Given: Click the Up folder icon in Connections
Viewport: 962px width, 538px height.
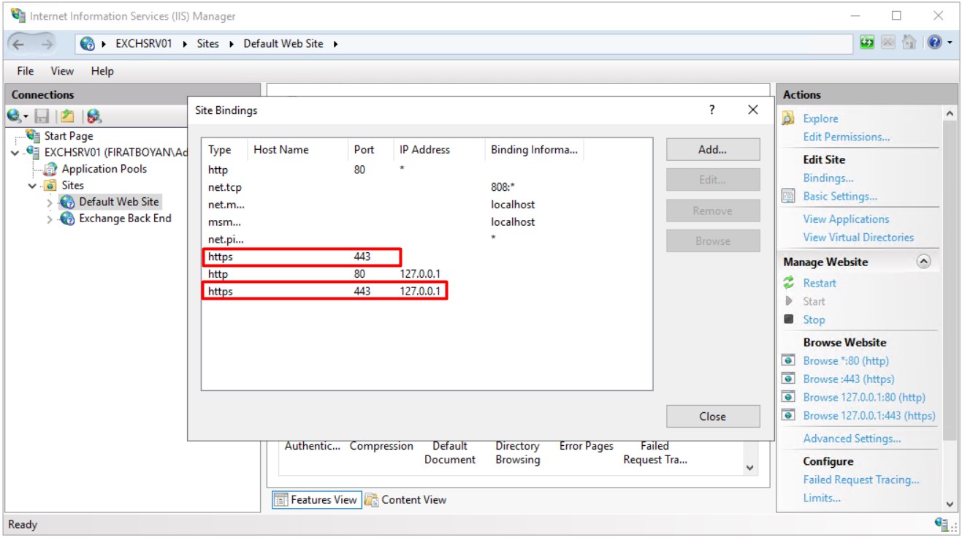Looking at the screenshot, I should (x=67, y=115).
